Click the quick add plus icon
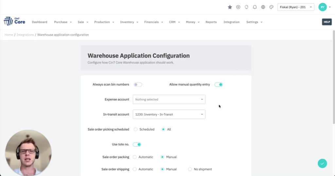Image resolution: width=335 pixels, height=176 pixels. click(238, 7)
